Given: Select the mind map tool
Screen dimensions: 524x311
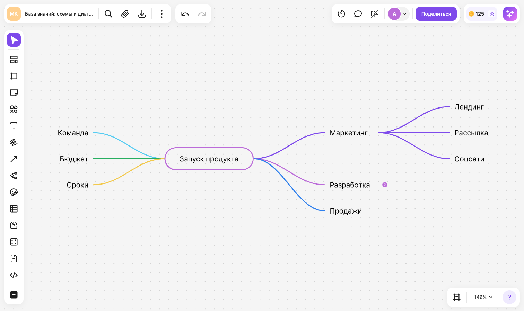Looking at the screenshot, I should (x=14, y=176).
